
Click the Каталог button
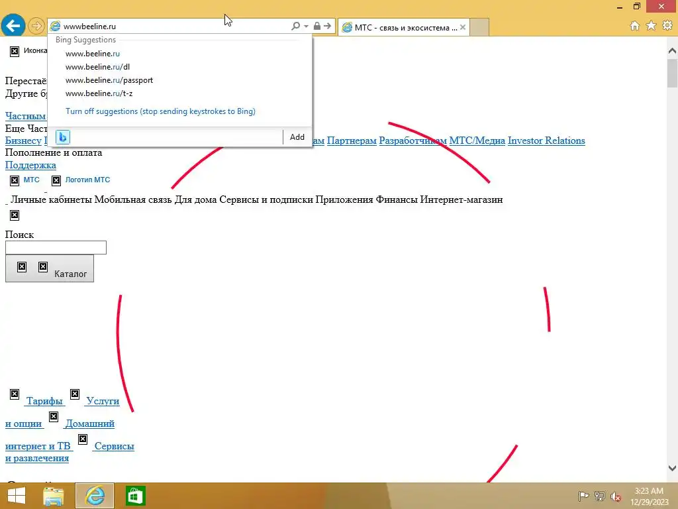coord(50,269)
